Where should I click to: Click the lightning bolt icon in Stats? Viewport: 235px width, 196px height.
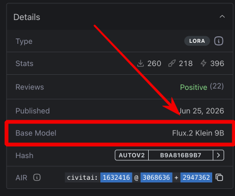click(204, 63)
